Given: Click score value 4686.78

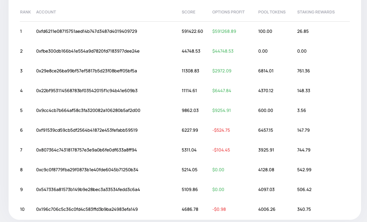Looking at the screenshot, I should (x=190, y=209).
